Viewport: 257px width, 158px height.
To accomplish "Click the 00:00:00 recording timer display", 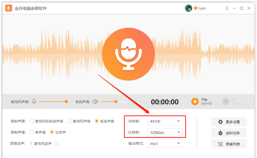I will pos(165,102).
